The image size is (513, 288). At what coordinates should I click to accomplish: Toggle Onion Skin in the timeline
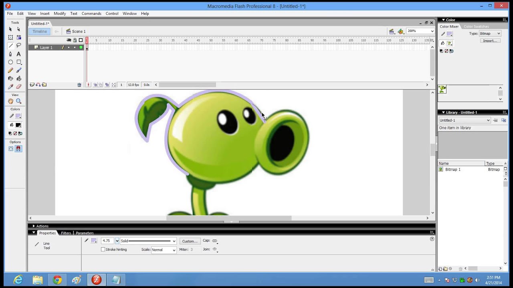point(95,85)
